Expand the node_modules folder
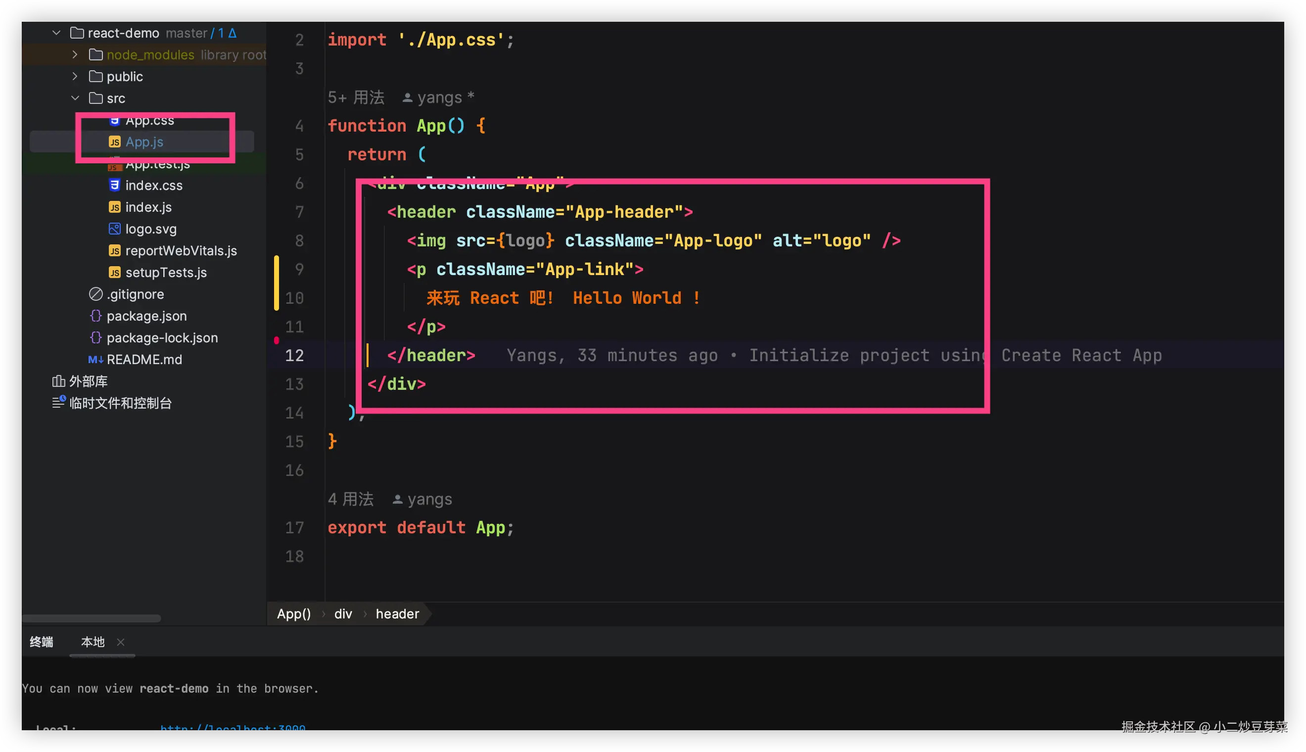Screen dimensions: 1306x752 pos(75,55)
